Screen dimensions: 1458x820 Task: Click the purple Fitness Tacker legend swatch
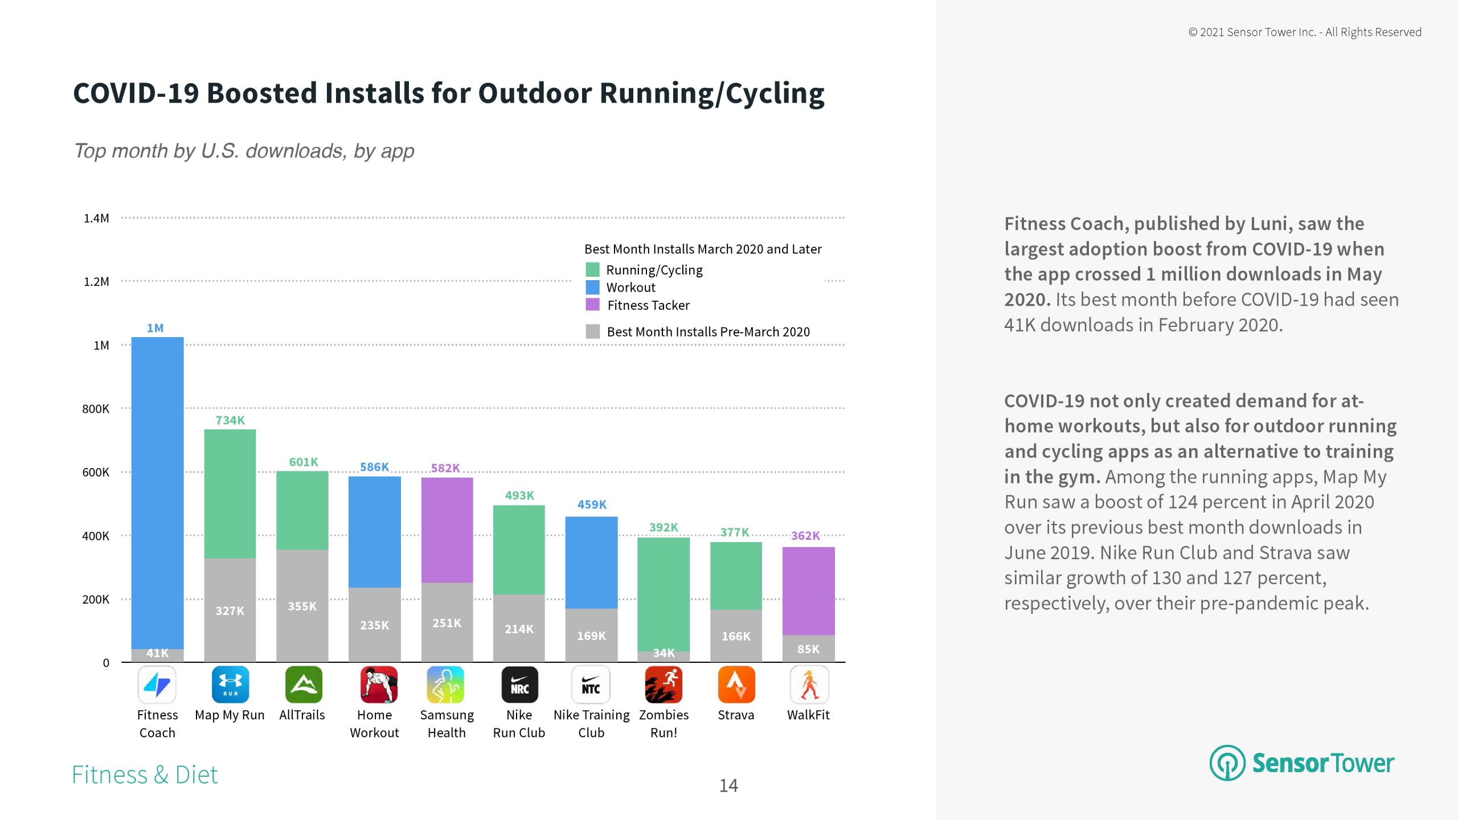tap(592, 305)
